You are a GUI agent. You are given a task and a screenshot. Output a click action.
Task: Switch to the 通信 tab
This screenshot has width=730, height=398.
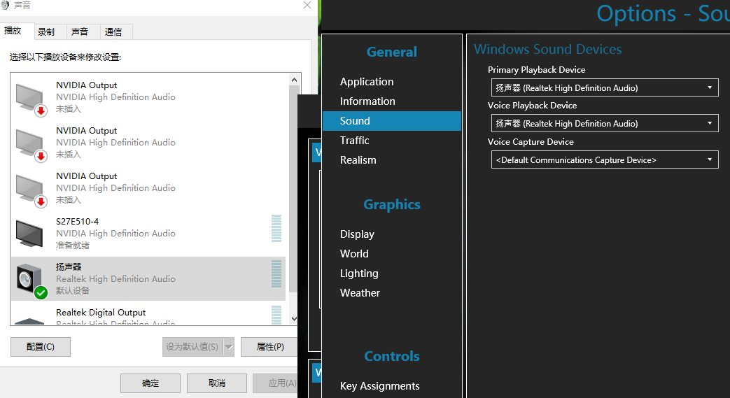113,31
